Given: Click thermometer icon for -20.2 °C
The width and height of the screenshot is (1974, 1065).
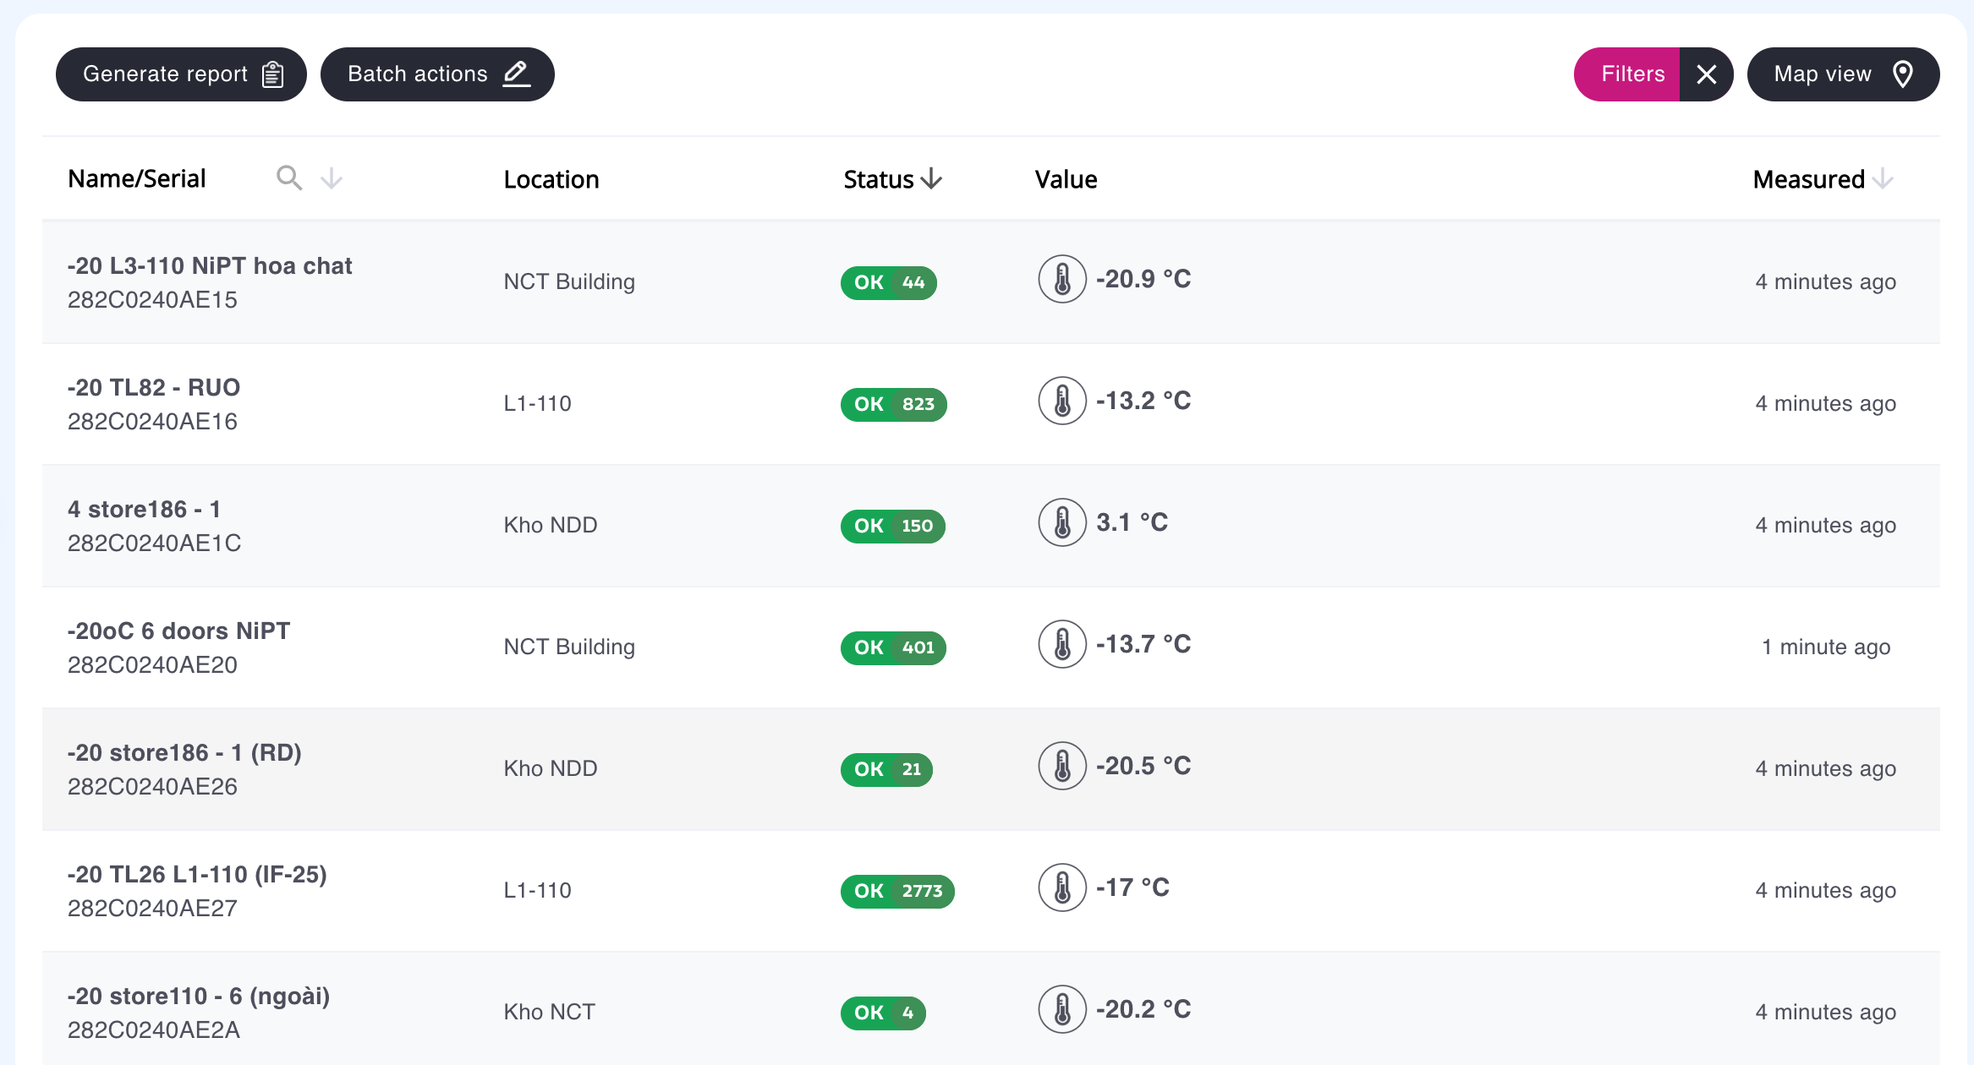Looking at the screenshot, I should tap(1062, 1009).
